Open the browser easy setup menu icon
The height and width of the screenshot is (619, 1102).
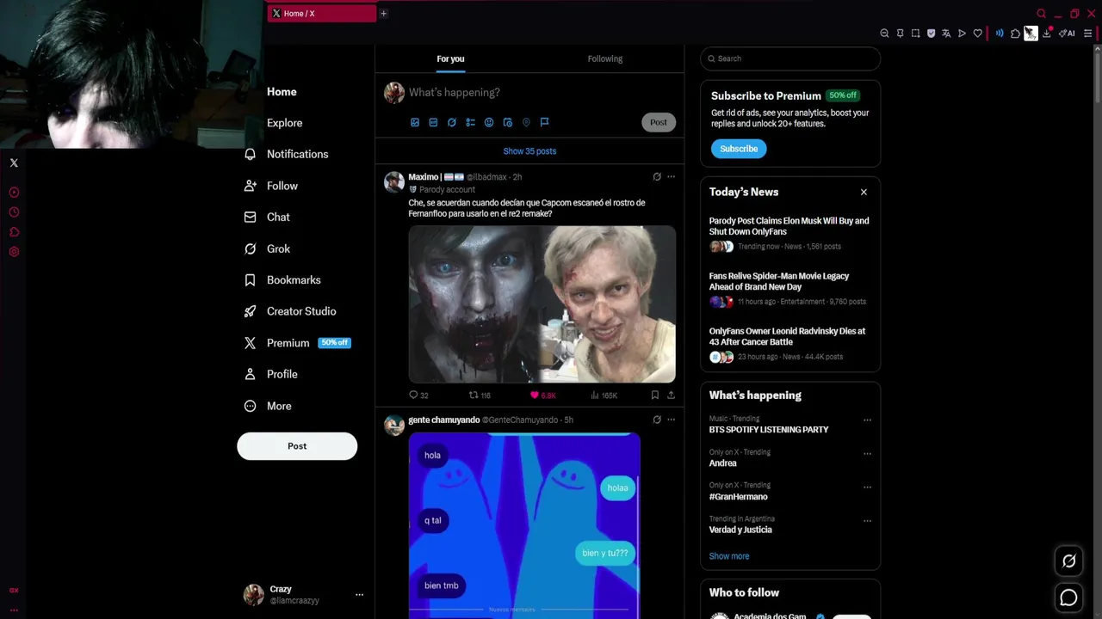click(1087, 34)
